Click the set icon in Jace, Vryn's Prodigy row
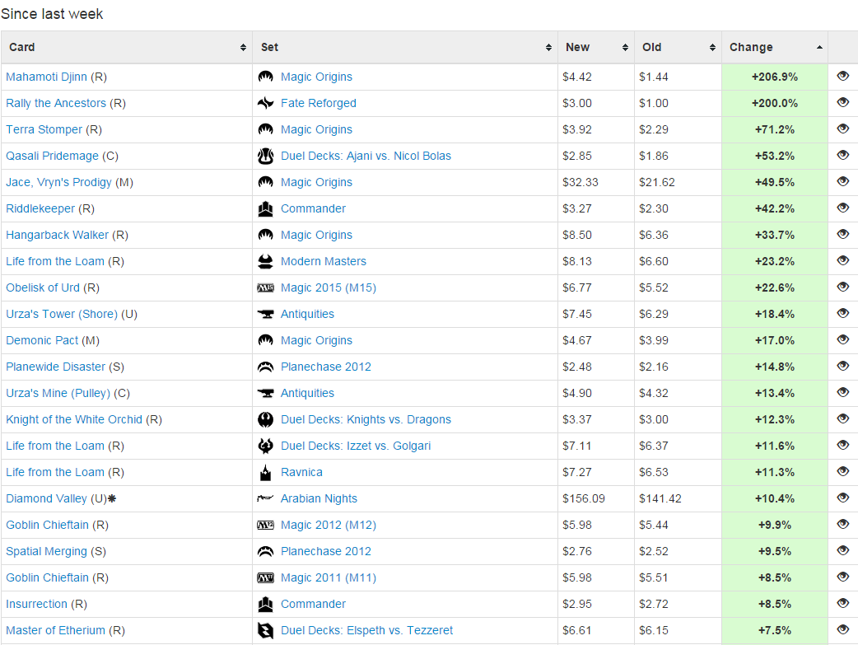Screen dimensions: 858x645 click(265, 182)
